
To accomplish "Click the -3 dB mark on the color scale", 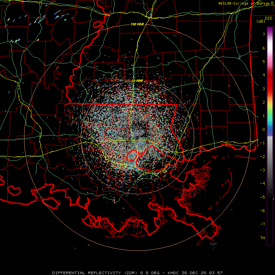I will tap(262, 170).
